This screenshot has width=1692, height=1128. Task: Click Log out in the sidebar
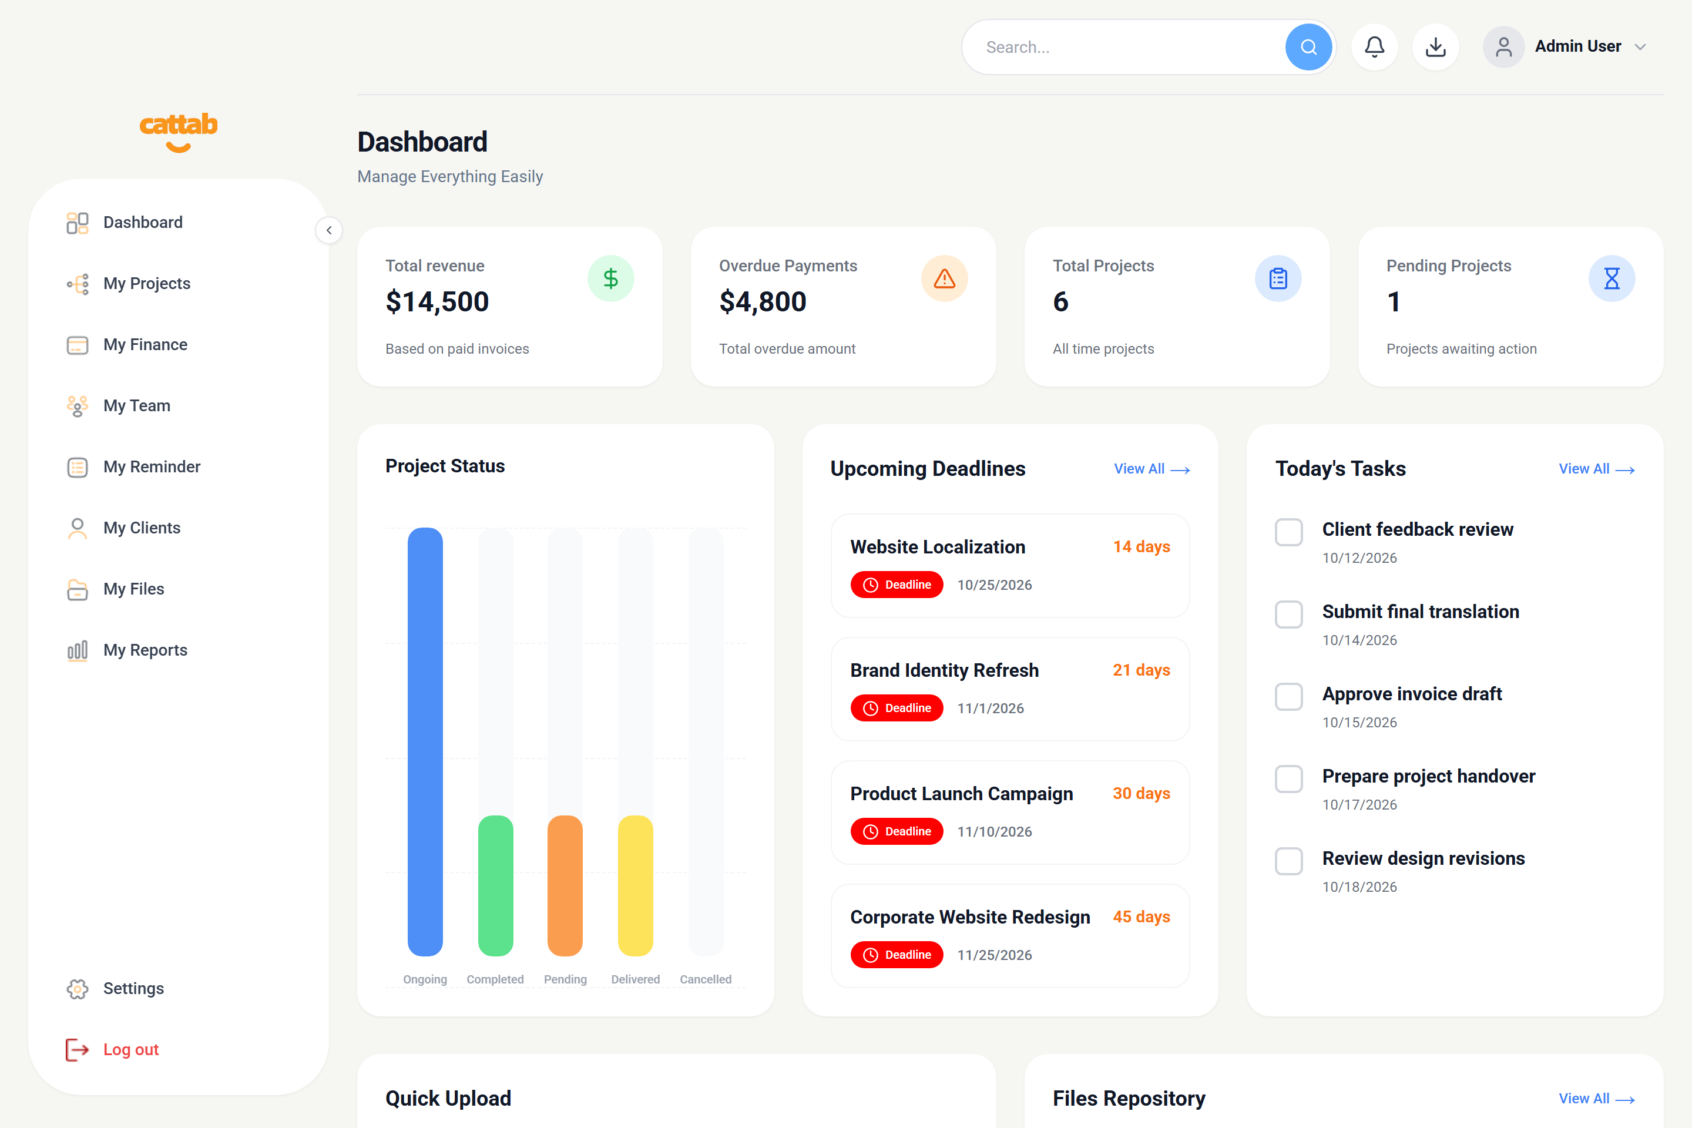(112, 1050)
